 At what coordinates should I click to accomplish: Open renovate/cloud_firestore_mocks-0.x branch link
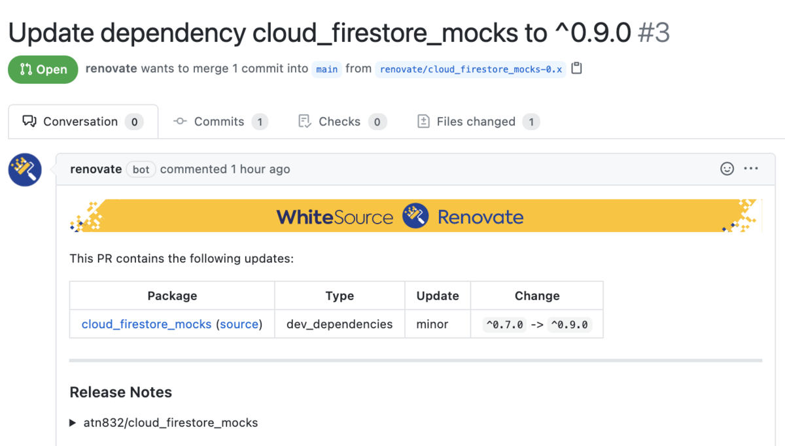tap(471, 69)
